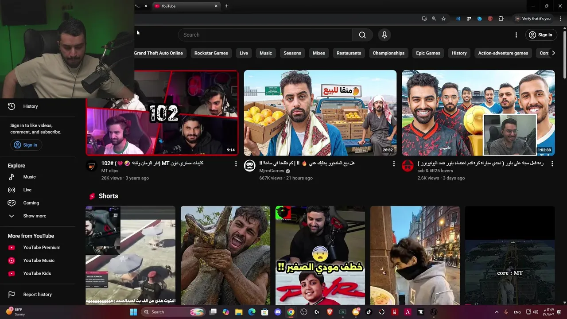
Task: Open the Chrome three-dot menu
Action: [560, 19]
